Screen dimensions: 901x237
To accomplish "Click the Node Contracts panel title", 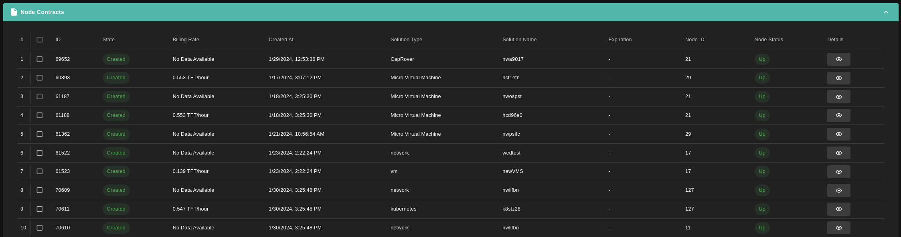I will pyautogui.click(x=42, y=12).
